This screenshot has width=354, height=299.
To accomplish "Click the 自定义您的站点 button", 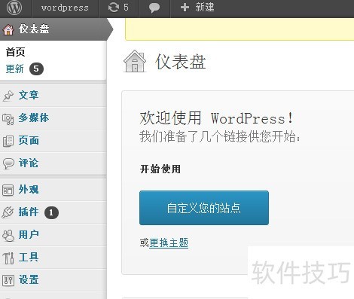I will [x=204, y=208].
